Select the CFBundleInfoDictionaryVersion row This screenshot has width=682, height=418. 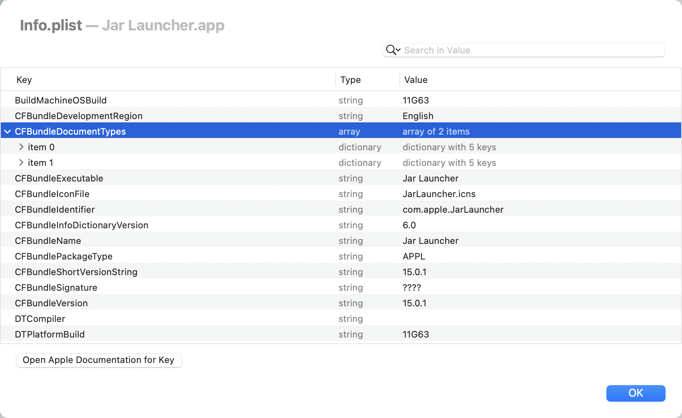[x=81, y=225]
